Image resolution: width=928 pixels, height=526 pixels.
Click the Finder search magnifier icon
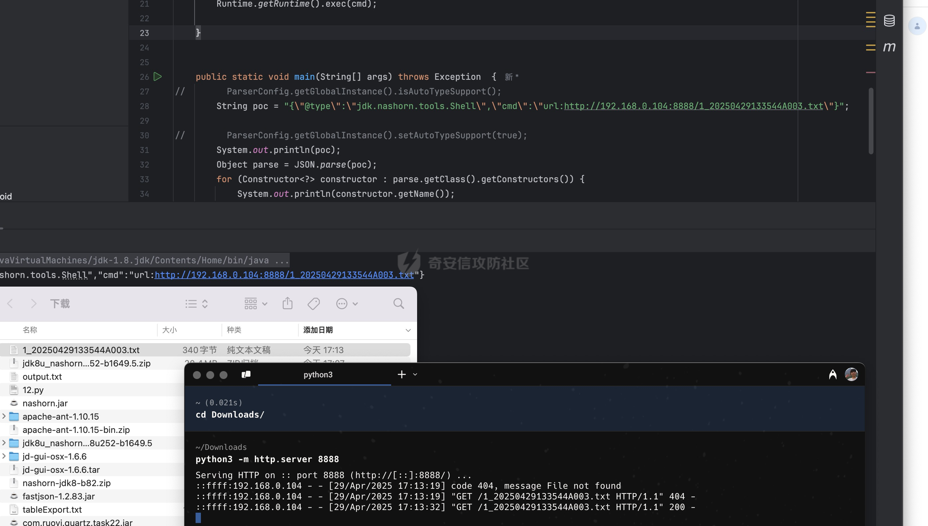[398, 304]
